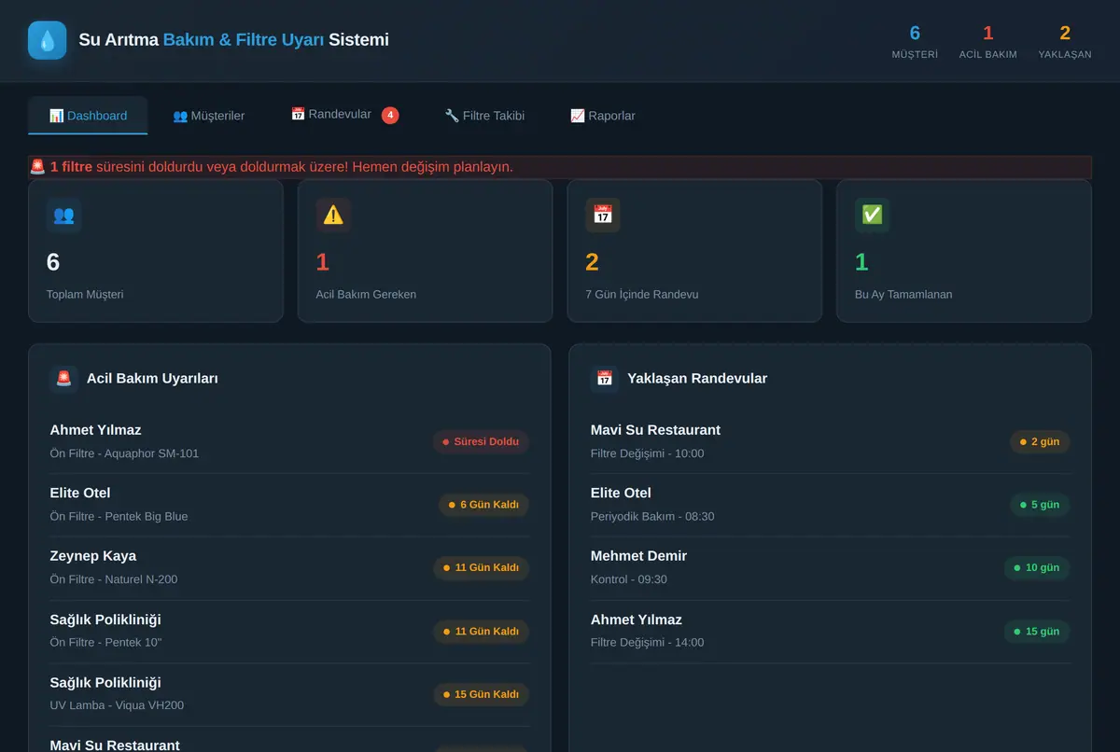Select the Acil Bakım Gereken label

pyautogui.click(x=366, y=294)
